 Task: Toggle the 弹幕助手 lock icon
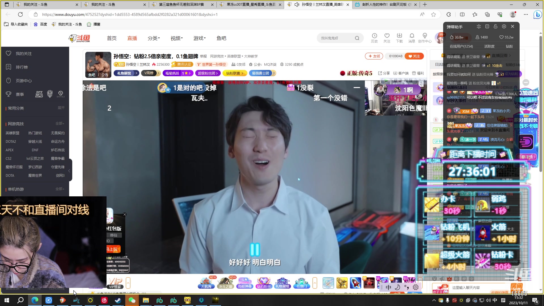[x=496, y=26]
